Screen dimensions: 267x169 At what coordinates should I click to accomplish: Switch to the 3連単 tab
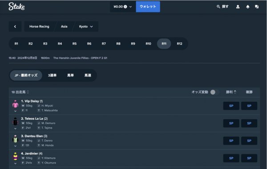[x=52, y=75]
